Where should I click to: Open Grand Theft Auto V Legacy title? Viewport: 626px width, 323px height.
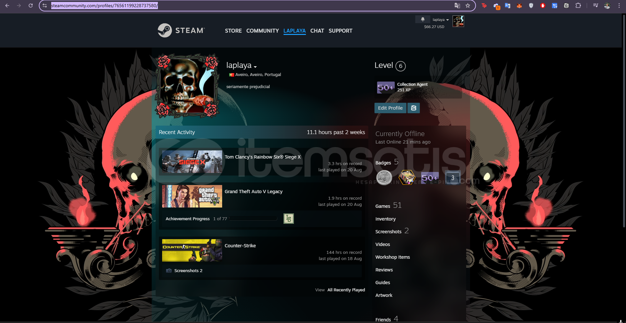point(253,192)
